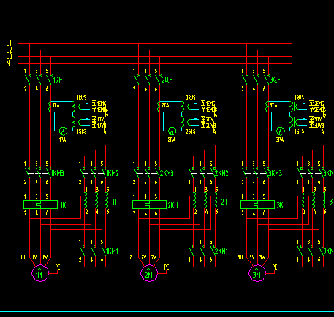Select the 1KH thermal relay rectangle
The width and height of the screenshot is (334, 317).
(x=40, y=205)
